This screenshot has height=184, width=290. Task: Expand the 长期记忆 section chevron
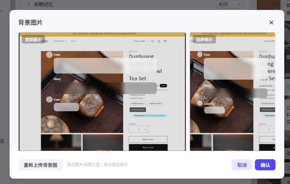tap(28, 5)
